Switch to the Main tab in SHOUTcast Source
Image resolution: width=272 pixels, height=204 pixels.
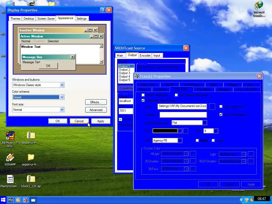pyautogui.click(x=120, y=56)
